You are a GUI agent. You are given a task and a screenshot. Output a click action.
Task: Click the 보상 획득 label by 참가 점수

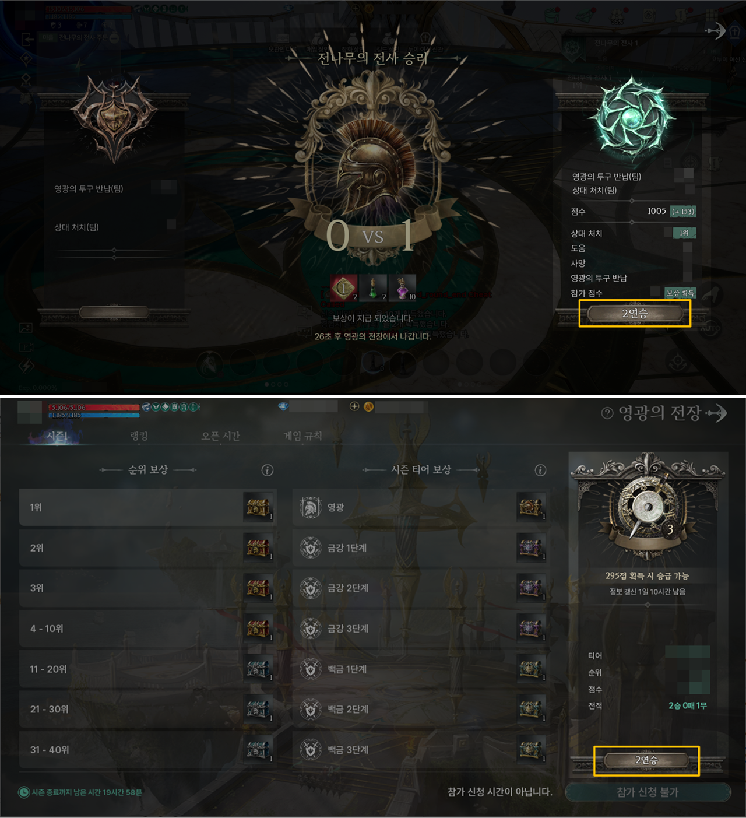coord(680,293)
